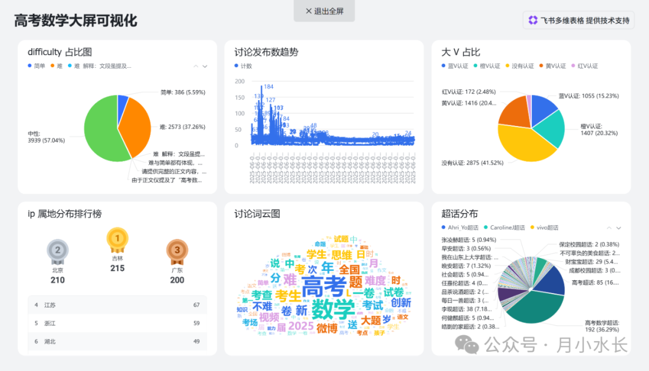The image size is (649, 371).
Task: Click the up chevron in 超话分布 card
Action: tap(608, 228)
